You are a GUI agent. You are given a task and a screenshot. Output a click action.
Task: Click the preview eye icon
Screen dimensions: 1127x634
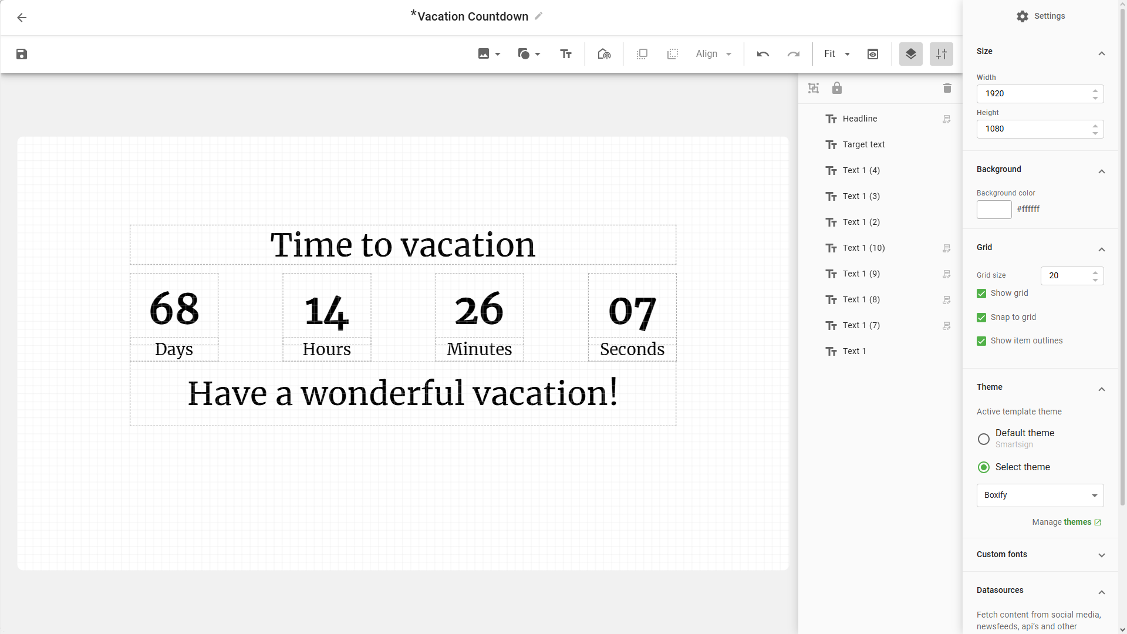pos(873,54)
